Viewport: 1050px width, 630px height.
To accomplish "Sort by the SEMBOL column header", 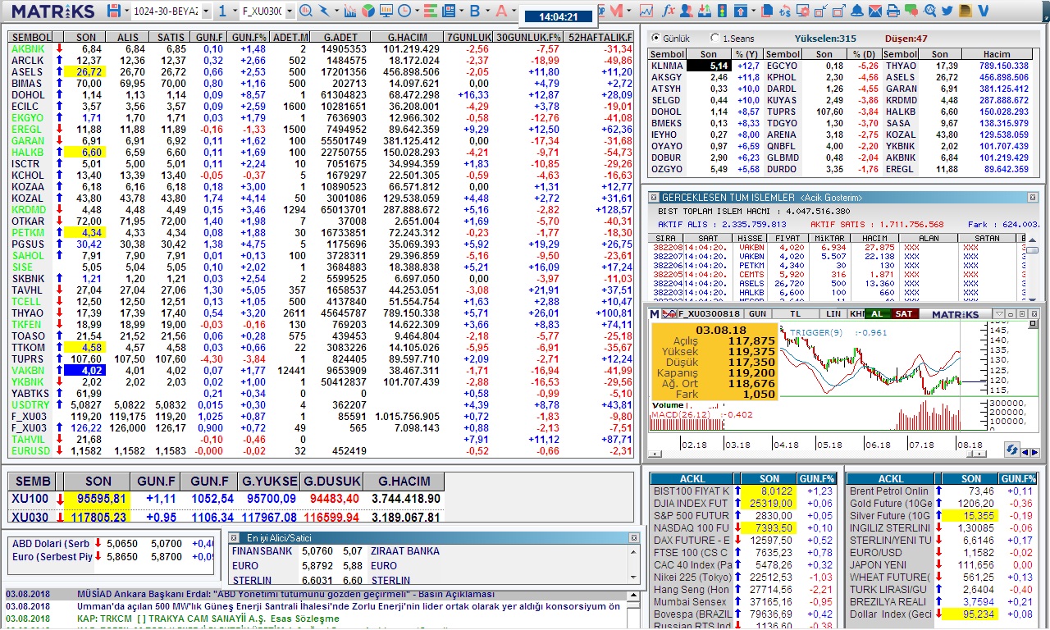I will click(x=32, y=38).
